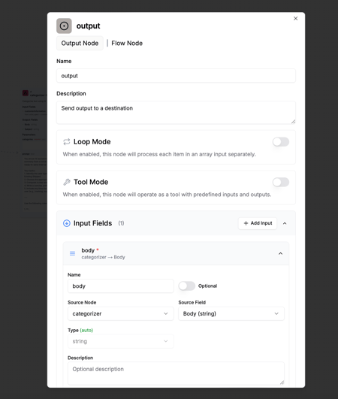Close the output dialog with X
Screen dimensions: 338x399
click(x=295, y=18)
